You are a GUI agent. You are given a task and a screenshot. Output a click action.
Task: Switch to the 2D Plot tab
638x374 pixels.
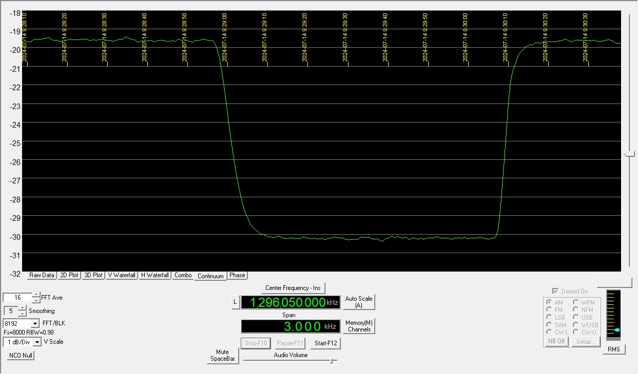pos(69,275)
